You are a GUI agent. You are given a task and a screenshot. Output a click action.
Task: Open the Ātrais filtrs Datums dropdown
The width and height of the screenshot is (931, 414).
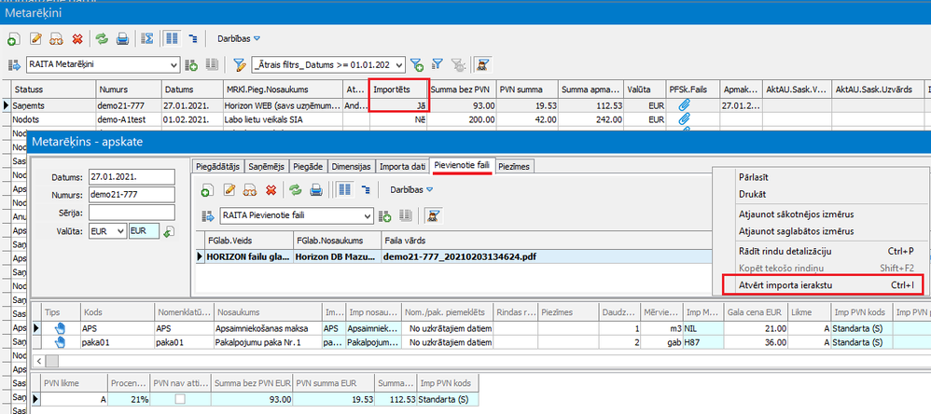[400, 65]
